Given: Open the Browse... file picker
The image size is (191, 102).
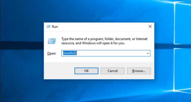Looking at the screenshot, I should click(139, 71).
